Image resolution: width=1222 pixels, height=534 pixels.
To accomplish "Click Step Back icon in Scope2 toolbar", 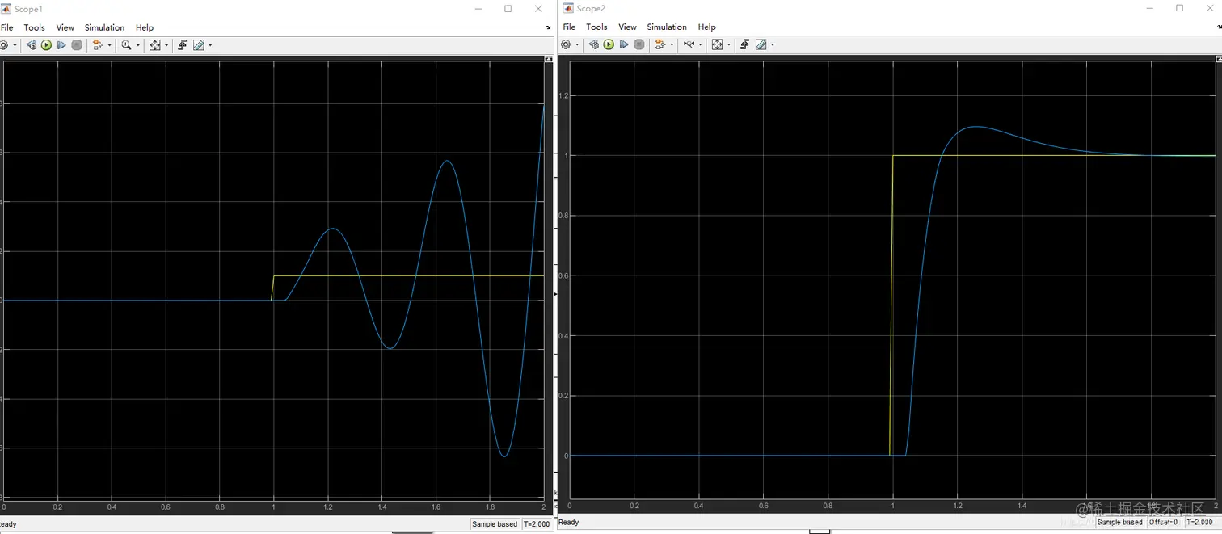I will pos(594,44).
